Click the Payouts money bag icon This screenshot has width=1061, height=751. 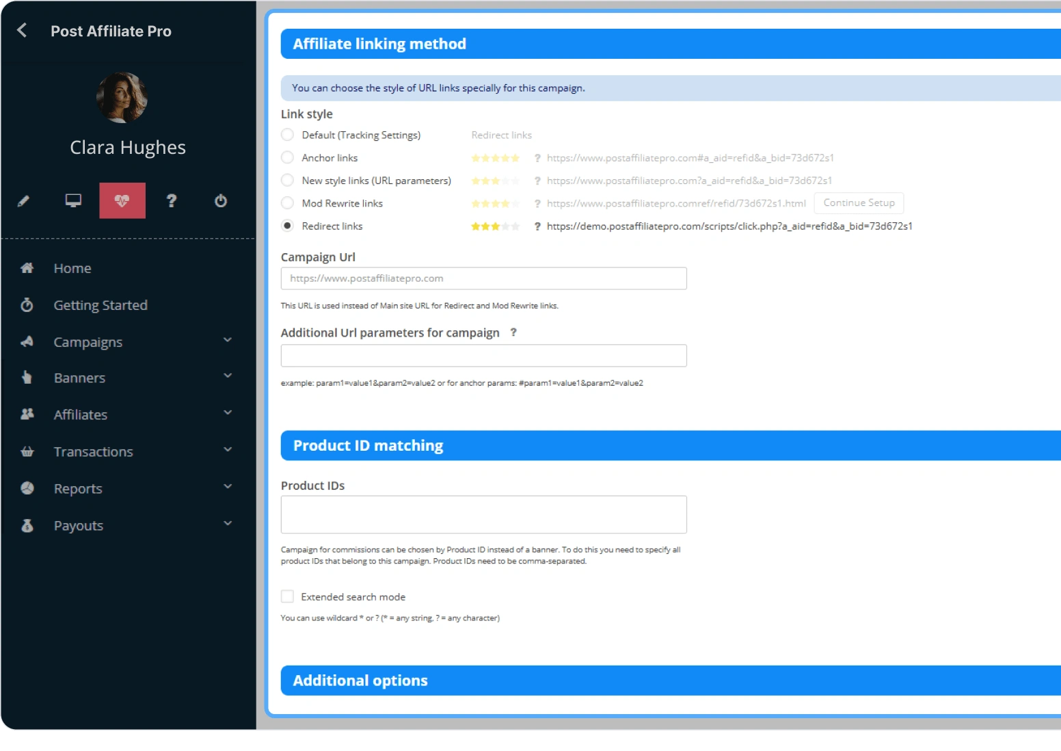click(27, 525)
